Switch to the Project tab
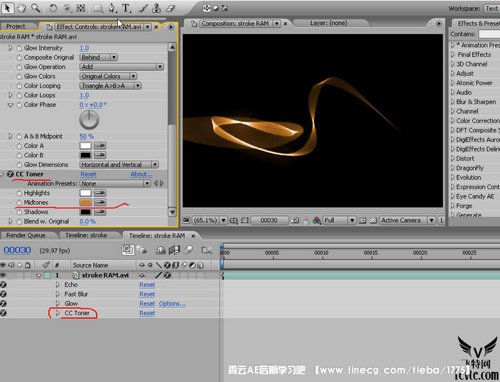The width and height of the screenshot is (500, 382). [16, 26]
